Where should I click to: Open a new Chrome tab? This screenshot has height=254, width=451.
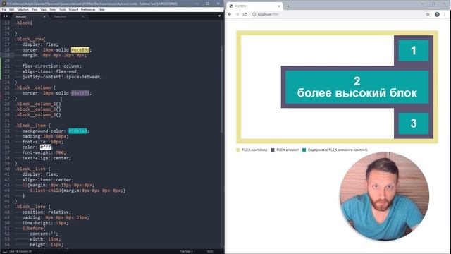click(x=288, y=6)
